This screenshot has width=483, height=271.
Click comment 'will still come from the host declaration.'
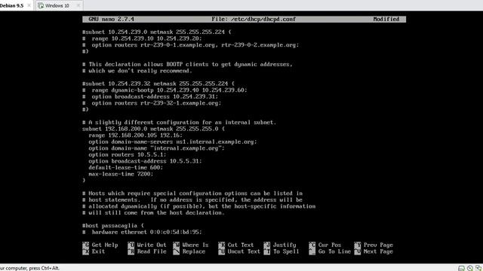(x=153, y=212)
